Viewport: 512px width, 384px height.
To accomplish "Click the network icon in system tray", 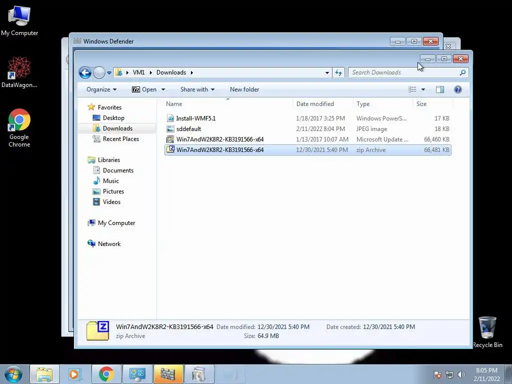I will click(x=449, y=374).
